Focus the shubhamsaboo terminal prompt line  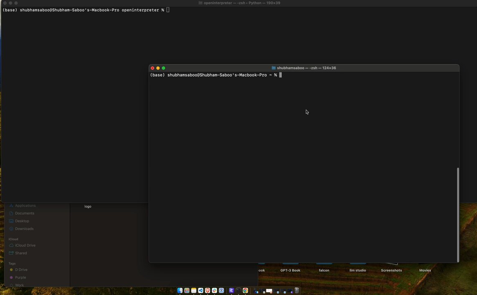click(216, 75)
